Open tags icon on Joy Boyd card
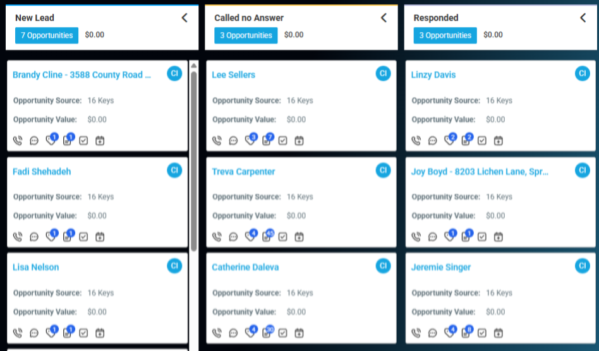The height and width of the screenshot is (351, 599). [449, 237]
